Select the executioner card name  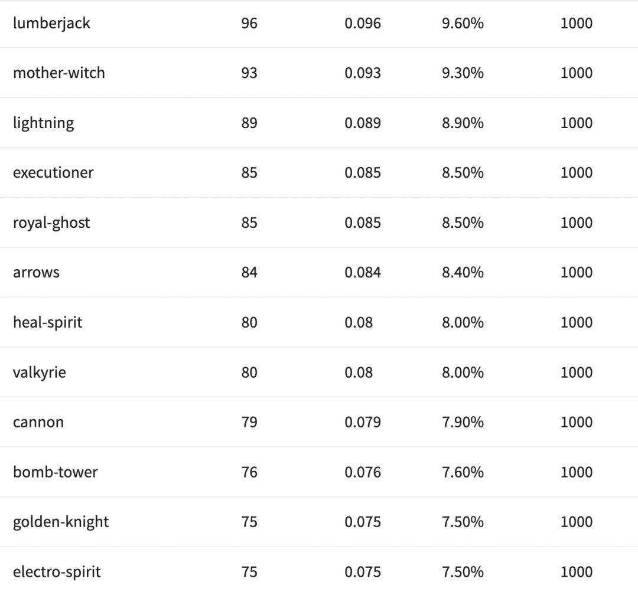tap(53, 173)
